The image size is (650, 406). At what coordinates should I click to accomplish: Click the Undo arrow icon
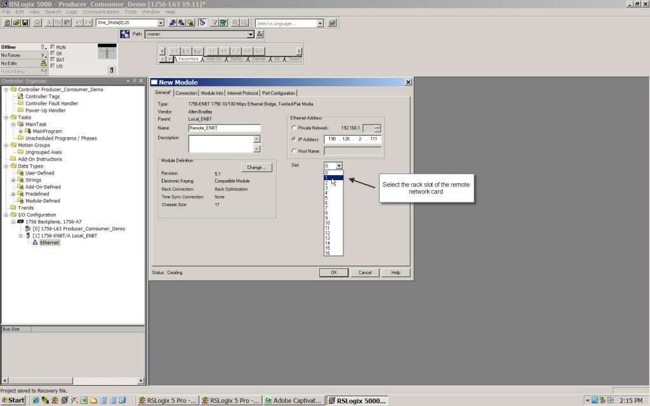pos(79,23)
